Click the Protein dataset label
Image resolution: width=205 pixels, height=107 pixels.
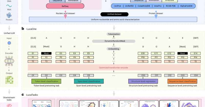tap(156, 13)
